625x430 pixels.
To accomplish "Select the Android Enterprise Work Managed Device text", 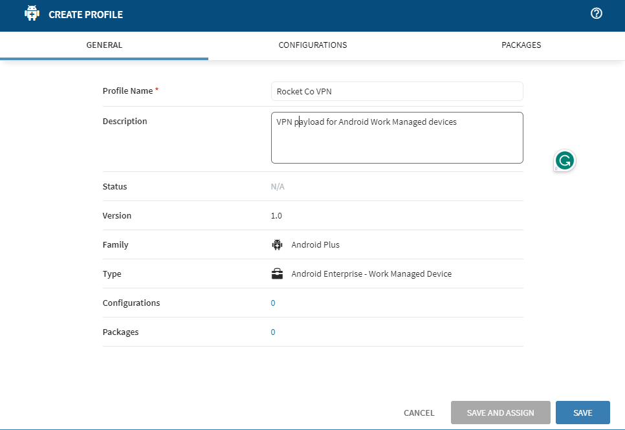I will pos(371,274).
